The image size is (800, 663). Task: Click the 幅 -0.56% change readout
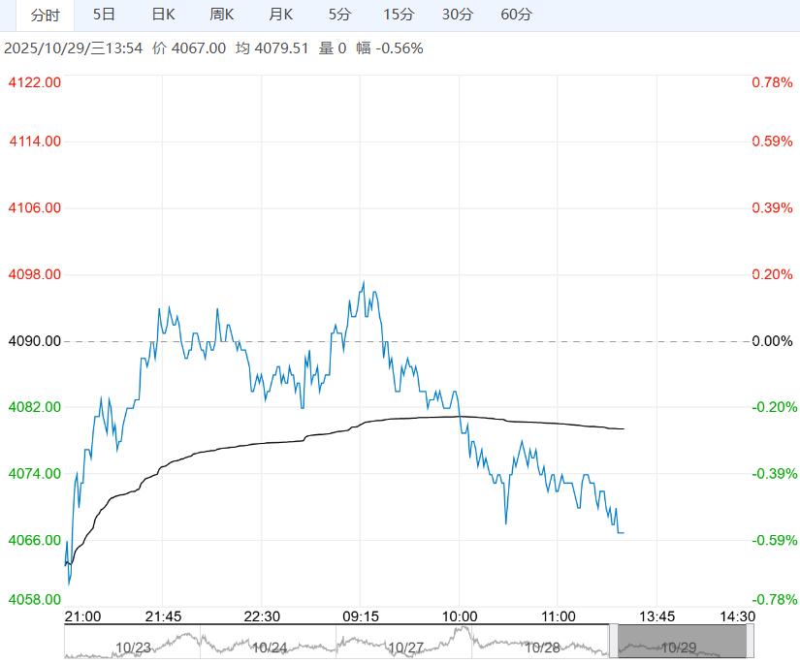point(390,48)
